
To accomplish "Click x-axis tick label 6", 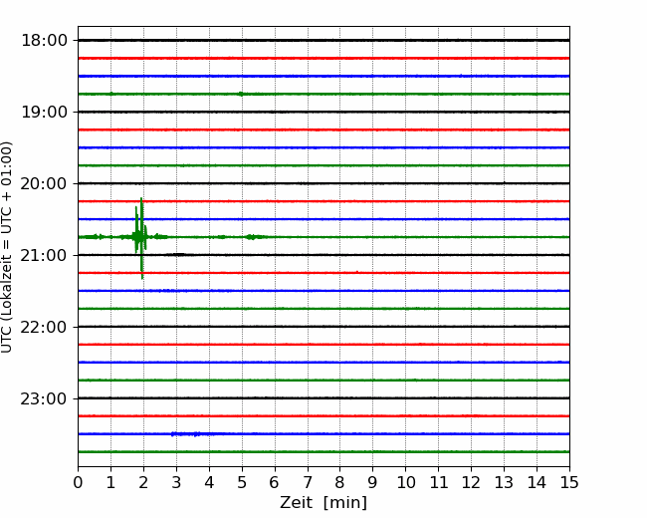I will click(275, 482).
